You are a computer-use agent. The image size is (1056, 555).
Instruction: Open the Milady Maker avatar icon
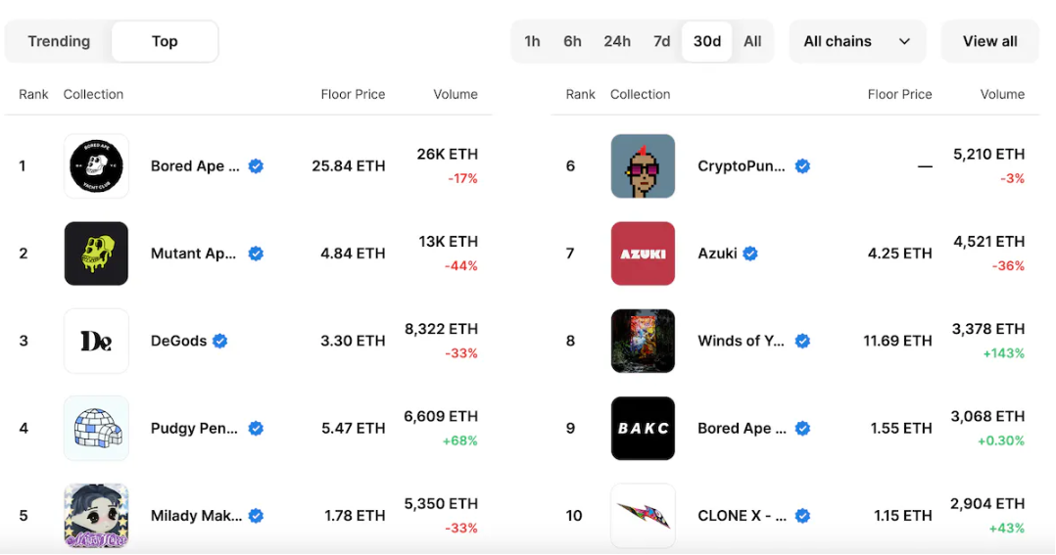(96, 515)
